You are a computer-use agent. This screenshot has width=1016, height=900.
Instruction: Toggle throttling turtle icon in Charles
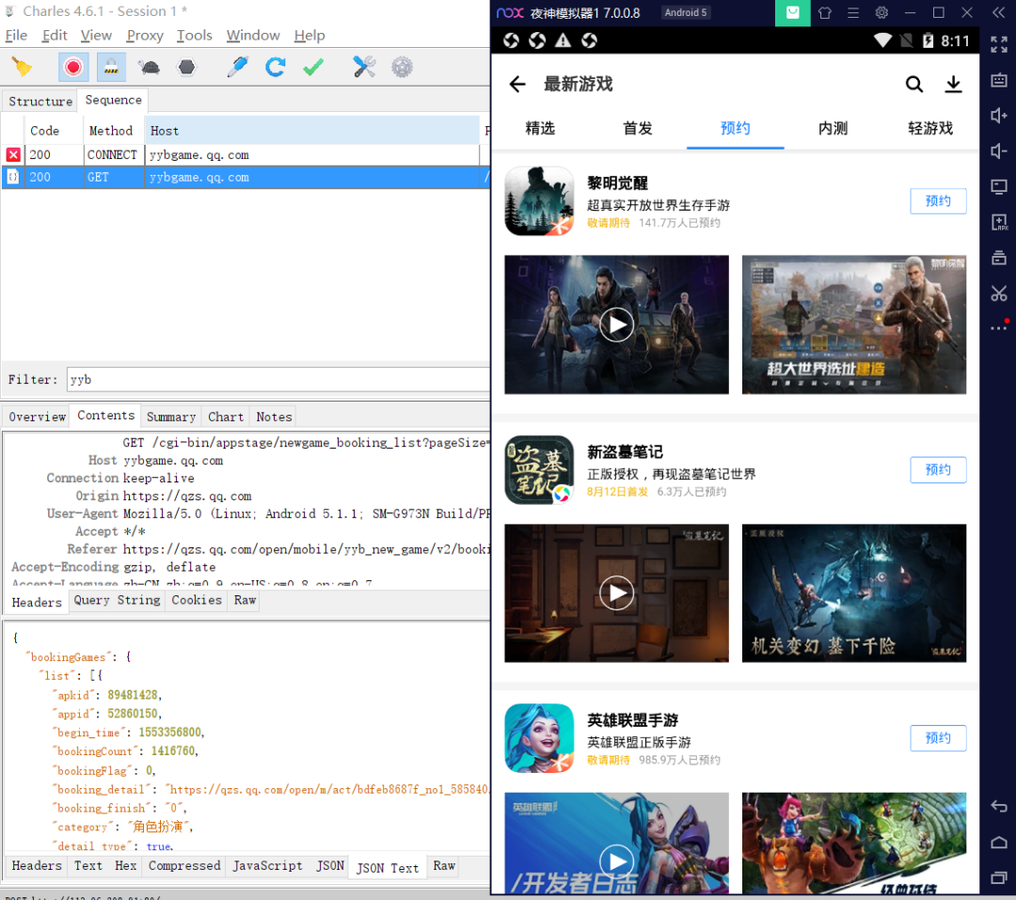tap(149, 67)
